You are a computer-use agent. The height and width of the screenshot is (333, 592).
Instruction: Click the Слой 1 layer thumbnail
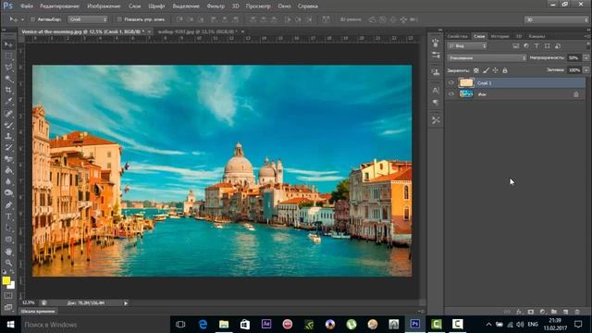pos(466,82)
